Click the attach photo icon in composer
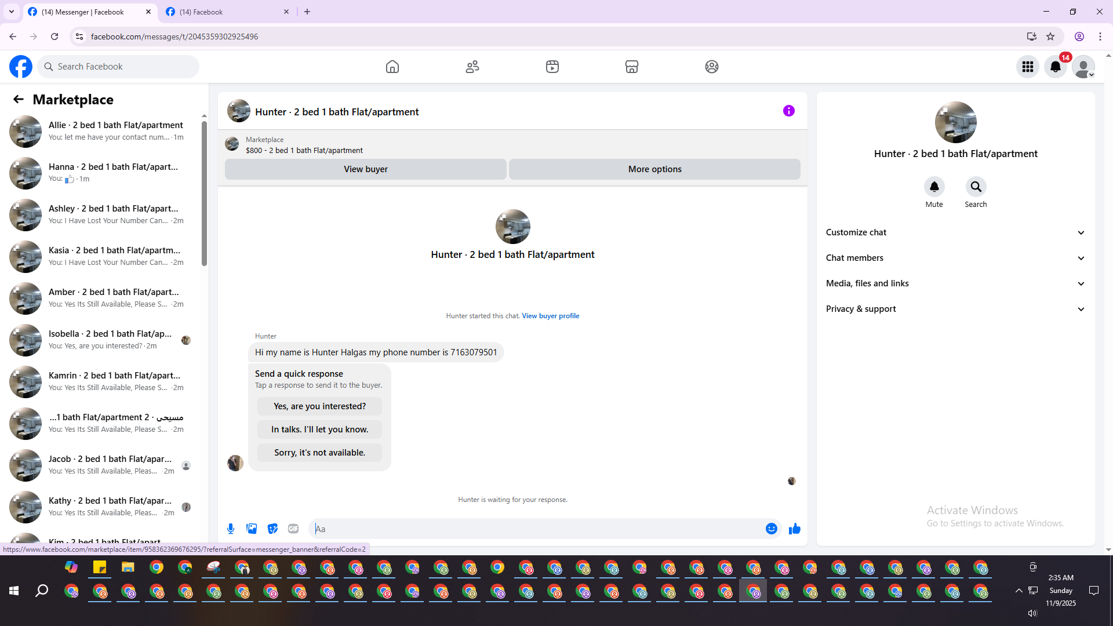 coord(252,529)
